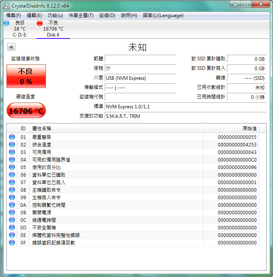Click the 已用時間總計 0 小時 value
Viewport: 273px width, 277px height.
(x=246, y=97)
